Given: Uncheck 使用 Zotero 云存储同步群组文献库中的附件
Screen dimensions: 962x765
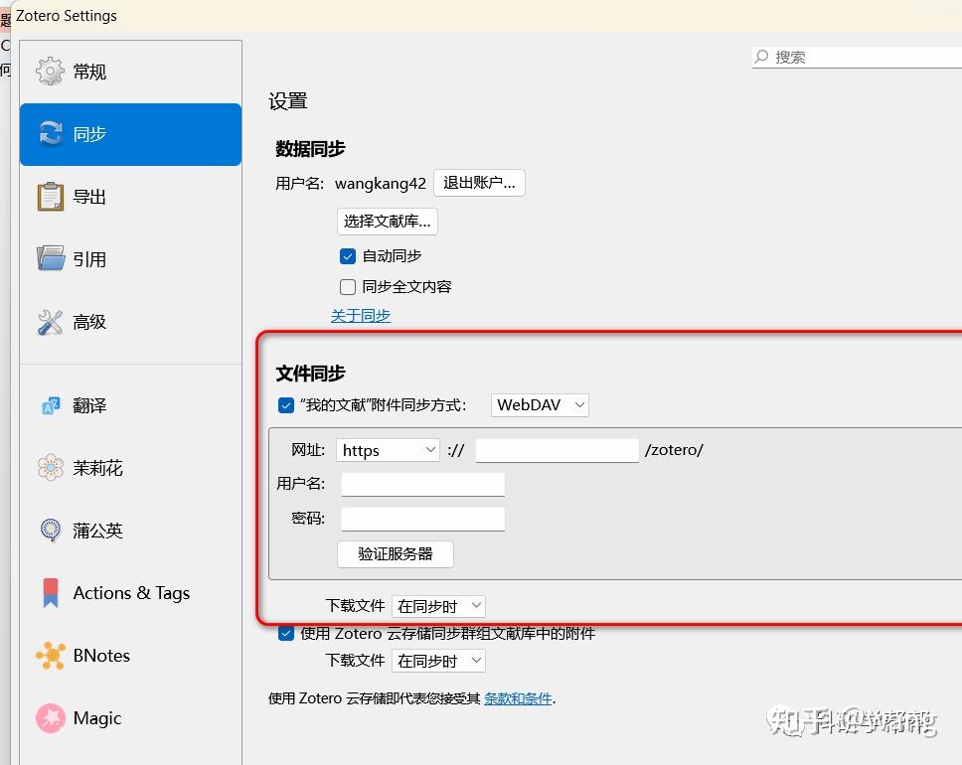Looking at the screenshot, I should coord(285,633).
